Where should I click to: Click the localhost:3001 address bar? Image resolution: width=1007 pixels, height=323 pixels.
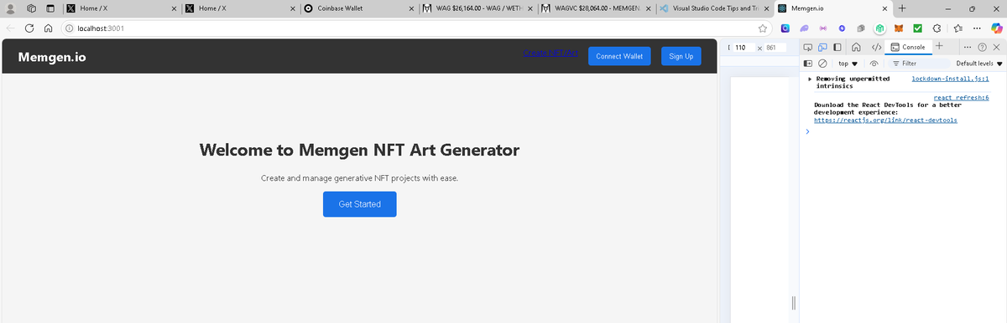click(x=411, y=28)
